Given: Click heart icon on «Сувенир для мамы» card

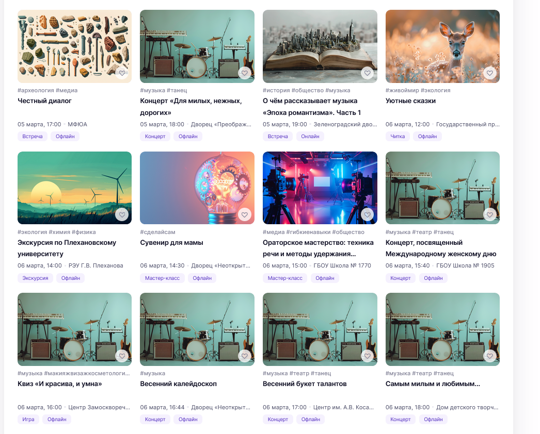Looking at the screenshot, I should point(245,214).
